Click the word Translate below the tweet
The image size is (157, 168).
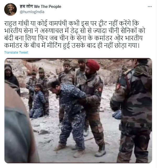click(11, 52)
